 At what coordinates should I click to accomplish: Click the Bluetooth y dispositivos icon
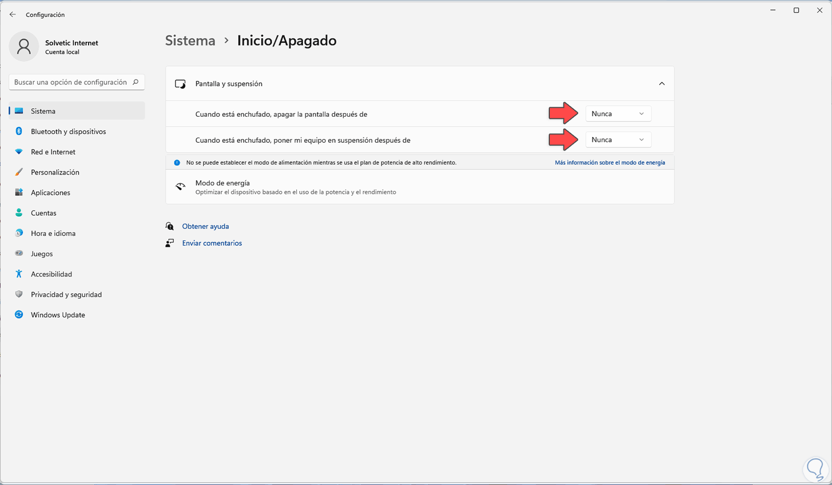point(19,131)
